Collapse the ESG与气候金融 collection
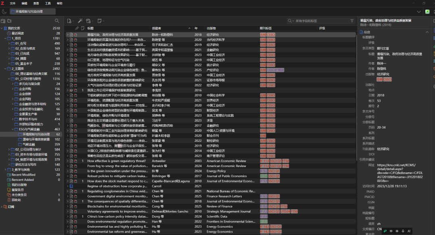435x235 pixels. pos(12,129)
